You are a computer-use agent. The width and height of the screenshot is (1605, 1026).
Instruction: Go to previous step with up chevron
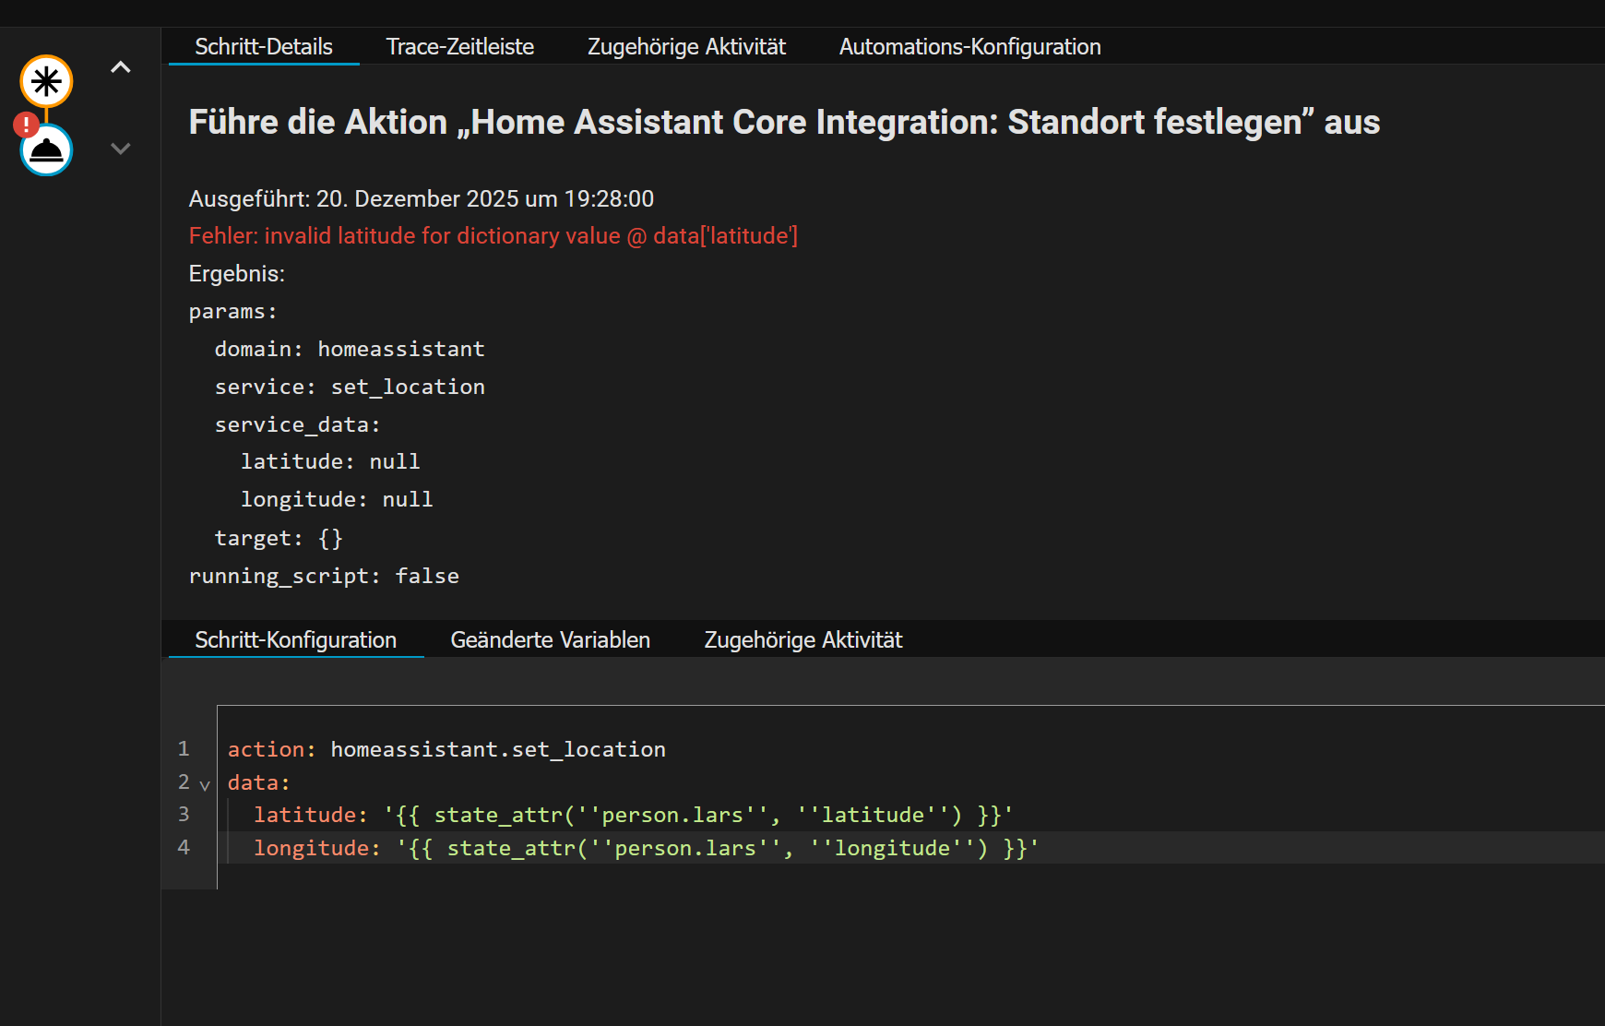tap(121, 67)
